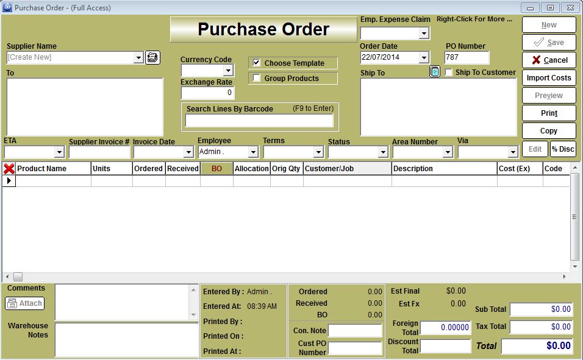
Task: Click the Search Lines By Barcode field
Action: (259, 121)
